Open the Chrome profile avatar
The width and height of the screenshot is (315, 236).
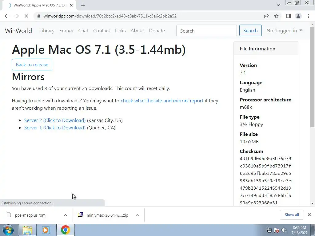pos(298,16)
